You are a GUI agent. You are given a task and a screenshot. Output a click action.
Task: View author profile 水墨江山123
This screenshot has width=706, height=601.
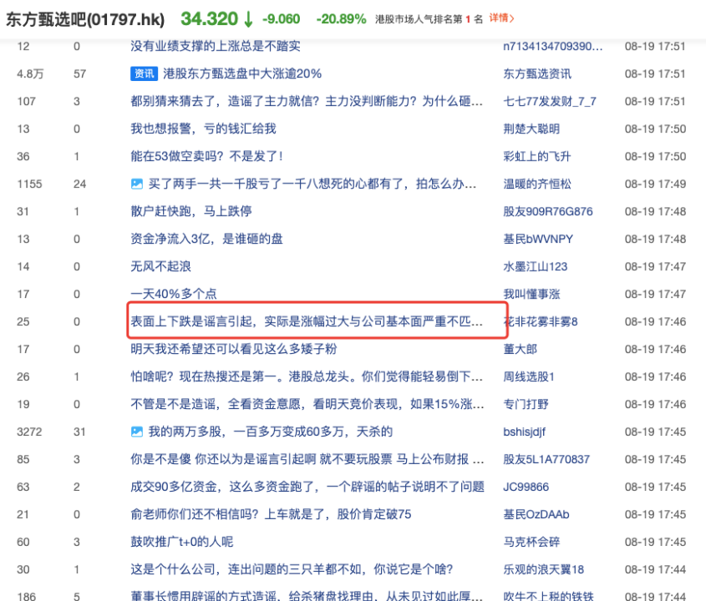point(535,266)
